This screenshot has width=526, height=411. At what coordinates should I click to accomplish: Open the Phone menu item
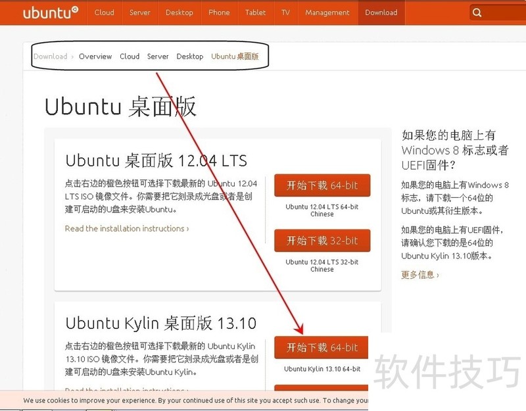coord(219,12)
